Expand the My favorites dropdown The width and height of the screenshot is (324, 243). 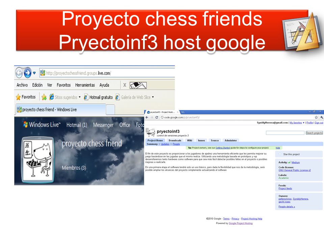(x=303, y=123)
